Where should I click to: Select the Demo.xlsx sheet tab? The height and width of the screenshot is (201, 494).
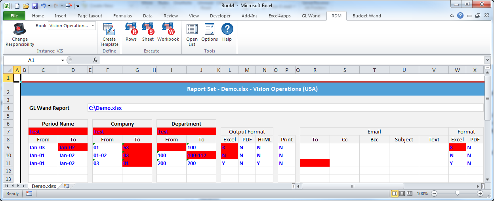(x=44, y=186)
